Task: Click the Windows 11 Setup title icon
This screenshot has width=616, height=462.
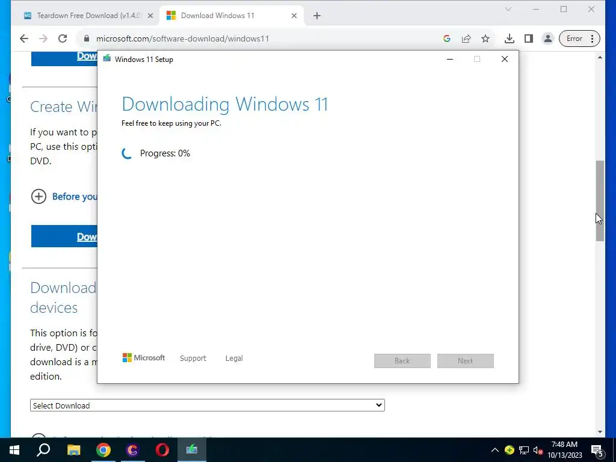Action: pyautogui.click(x=107, y=59)
